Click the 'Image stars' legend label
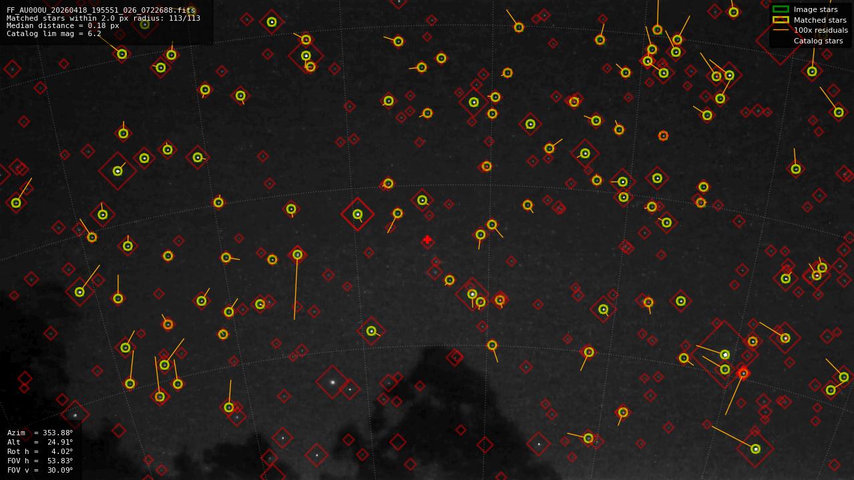The image size is (854, 480). [815, 10]
